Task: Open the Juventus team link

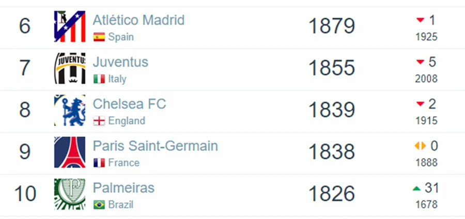Action: (120, 62)
